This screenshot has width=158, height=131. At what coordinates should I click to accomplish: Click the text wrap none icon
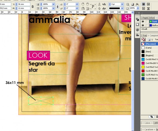pos(144,4)
